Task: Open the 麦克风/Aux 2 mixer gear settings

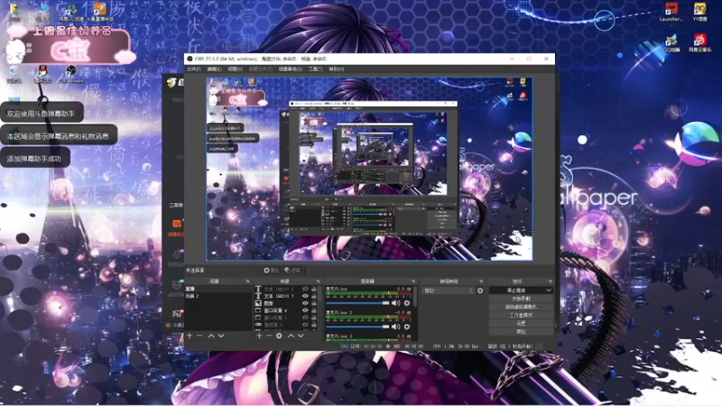Action: tap(407, 327)
